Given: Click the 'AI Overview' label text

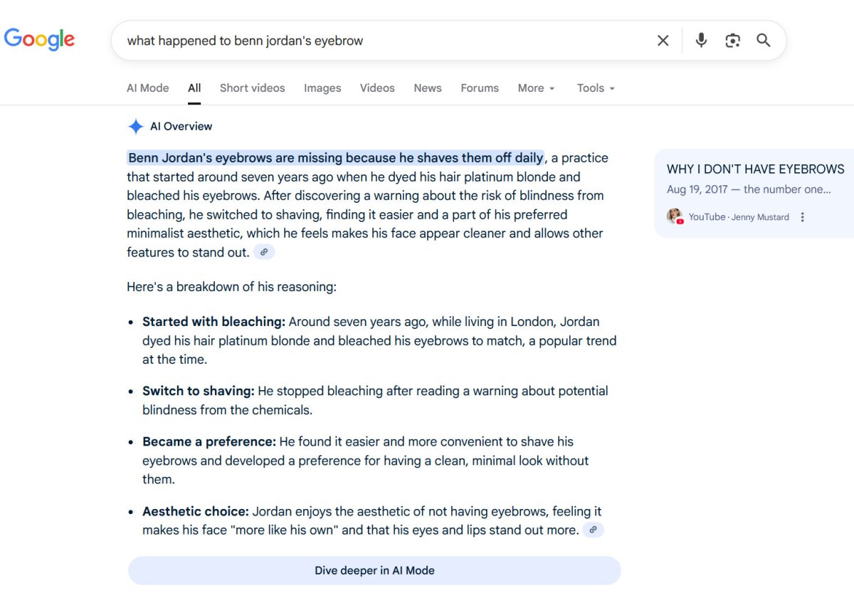Looking at the screenshot, I should pos(181,127).
